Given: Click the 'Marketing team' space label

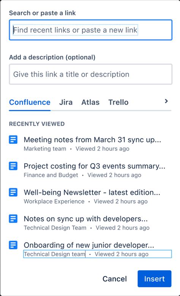Looking at the screenshot, I should click(45, 149).
